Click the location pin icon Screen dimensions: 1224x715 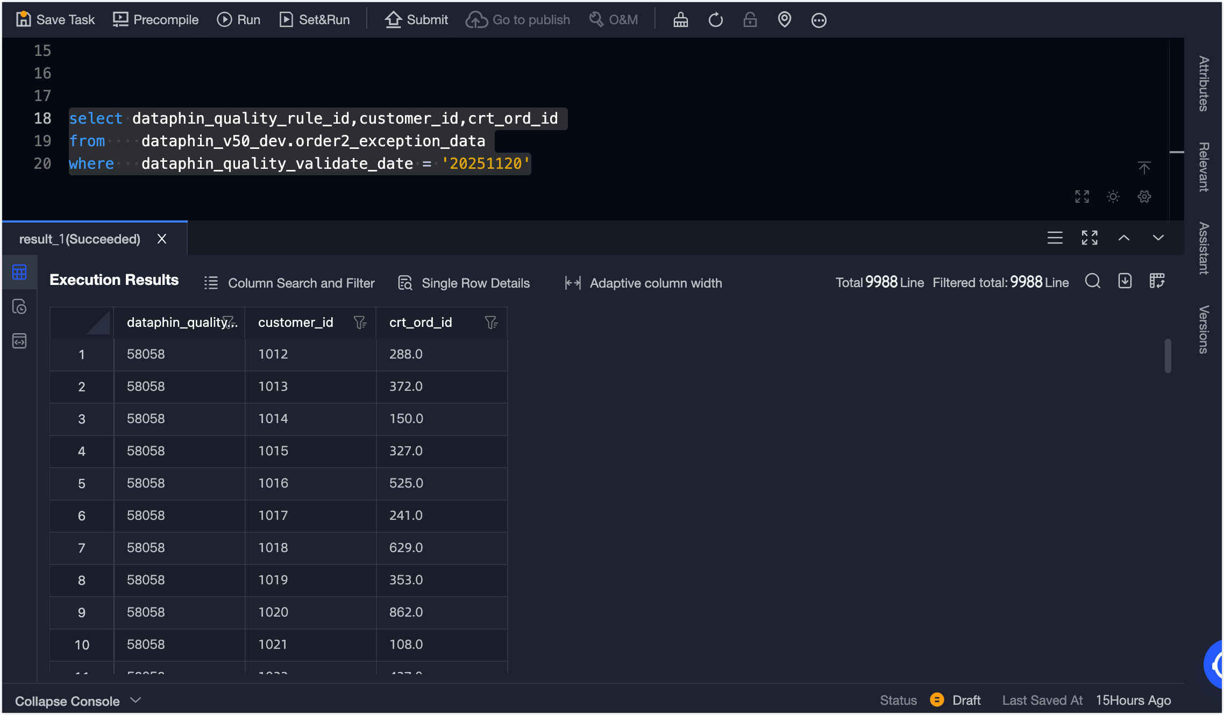(785, 20)
